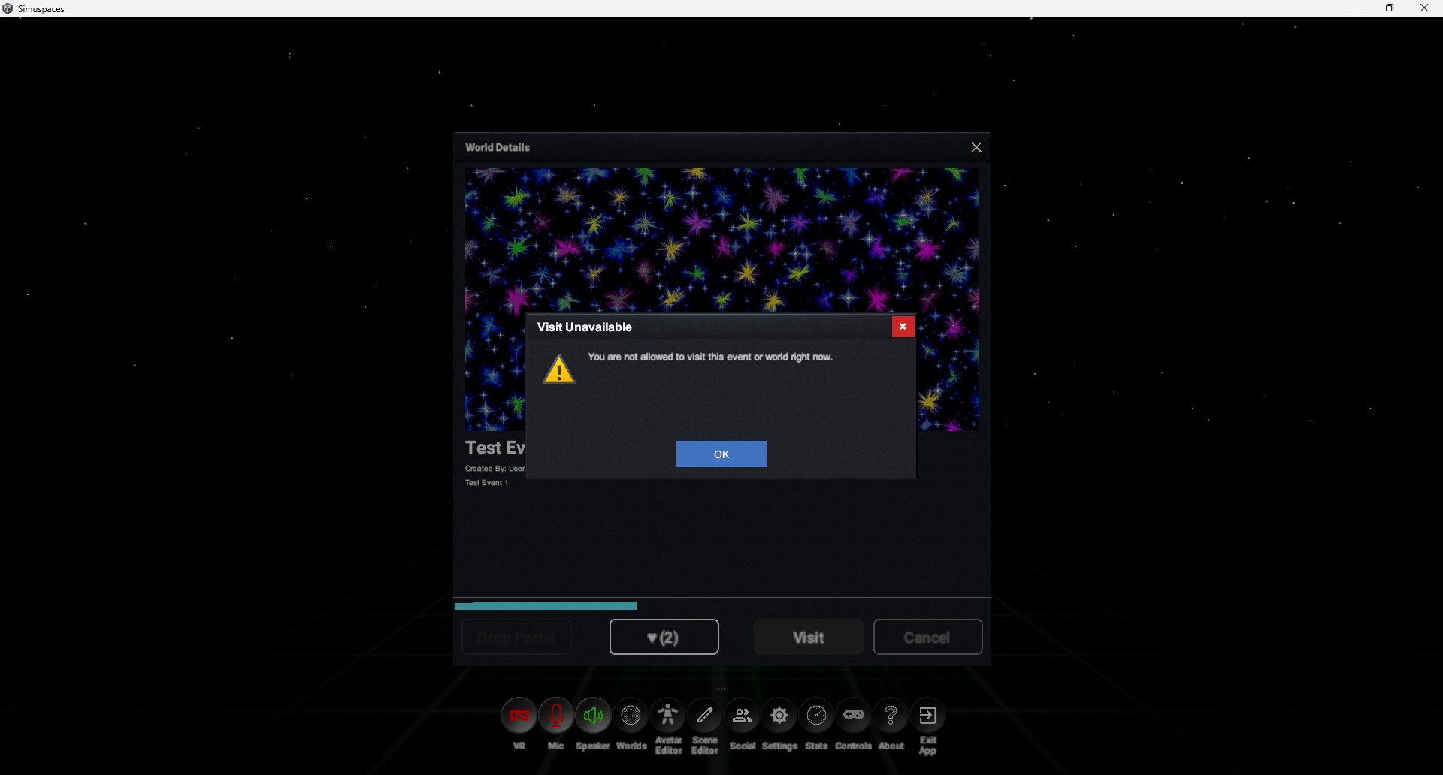The width and height of the screenshot is (1443, 775).
Task: Toggle the Speaker audio button
Action: pyautogui.click(x=593, y=716)
